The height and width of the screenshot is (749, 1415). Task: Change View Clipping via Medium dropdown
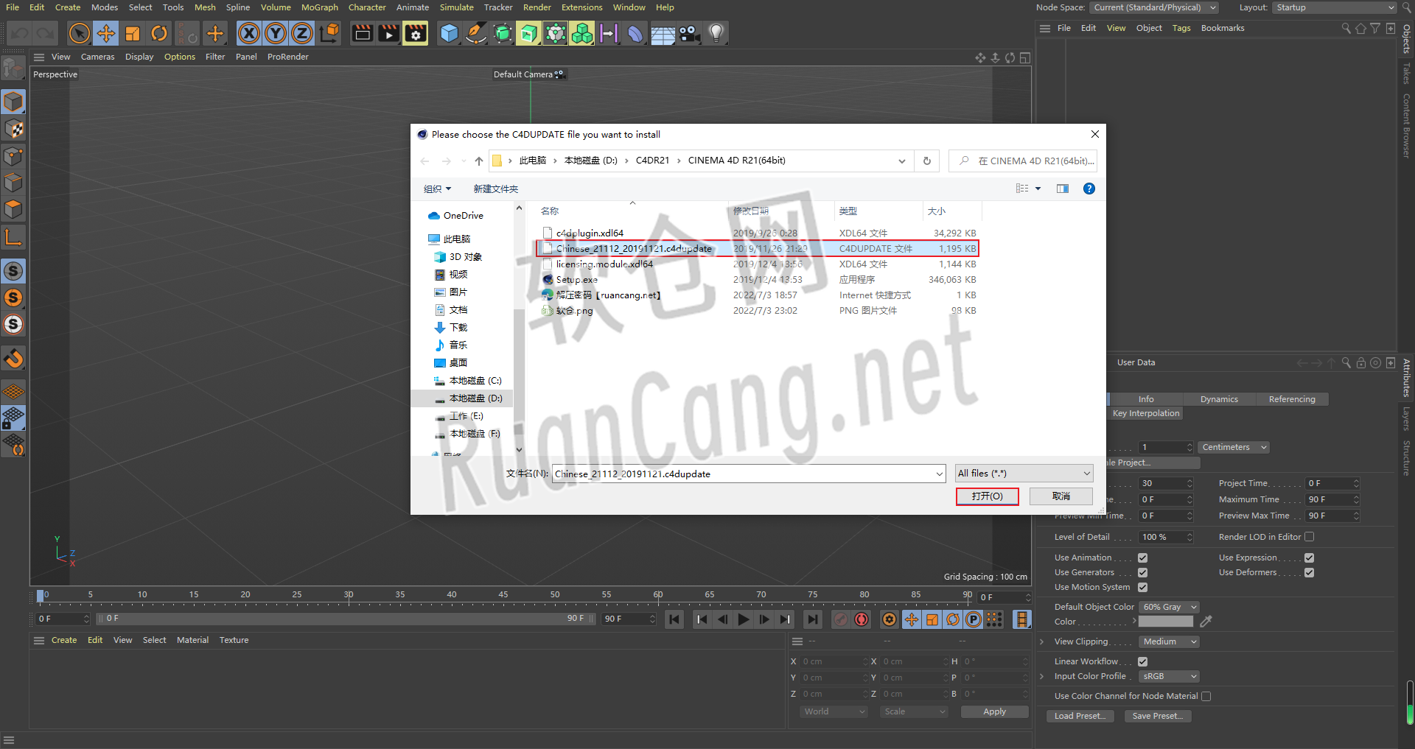pyautogui.click(x=1168, y=641)
